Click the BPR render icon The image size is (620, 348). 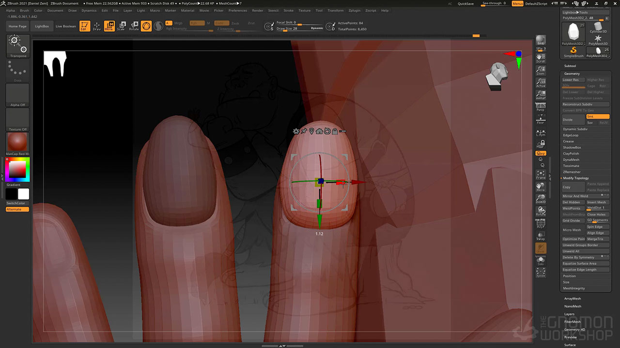(541, 41)
